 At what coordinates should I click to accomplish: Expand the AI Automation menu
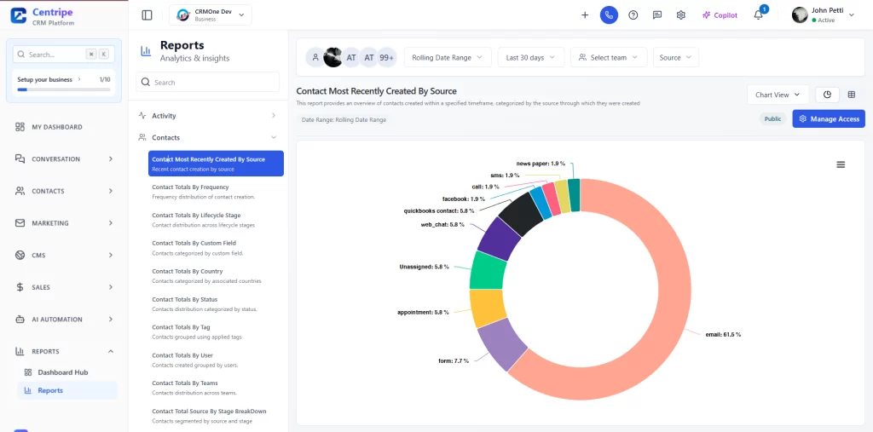pyautogui.click(x=64, y=320)
